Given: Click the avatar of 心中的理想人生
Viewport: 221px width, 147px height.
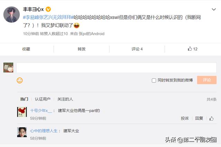Looking at the screenshot, I should pyautogui.click(x=22, y=132).
